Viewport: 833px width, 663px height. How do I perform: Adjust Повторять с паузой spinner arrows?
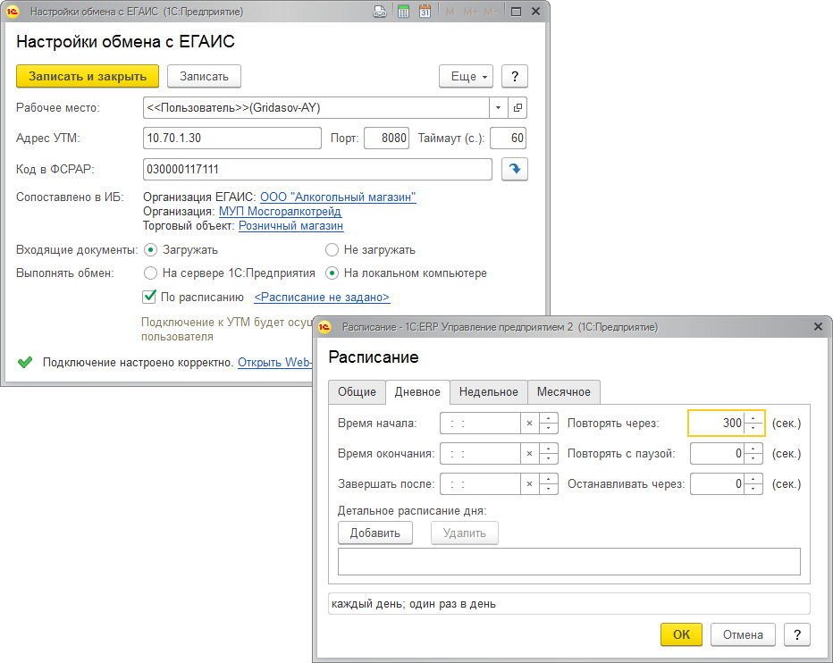(x=753, y=454)
